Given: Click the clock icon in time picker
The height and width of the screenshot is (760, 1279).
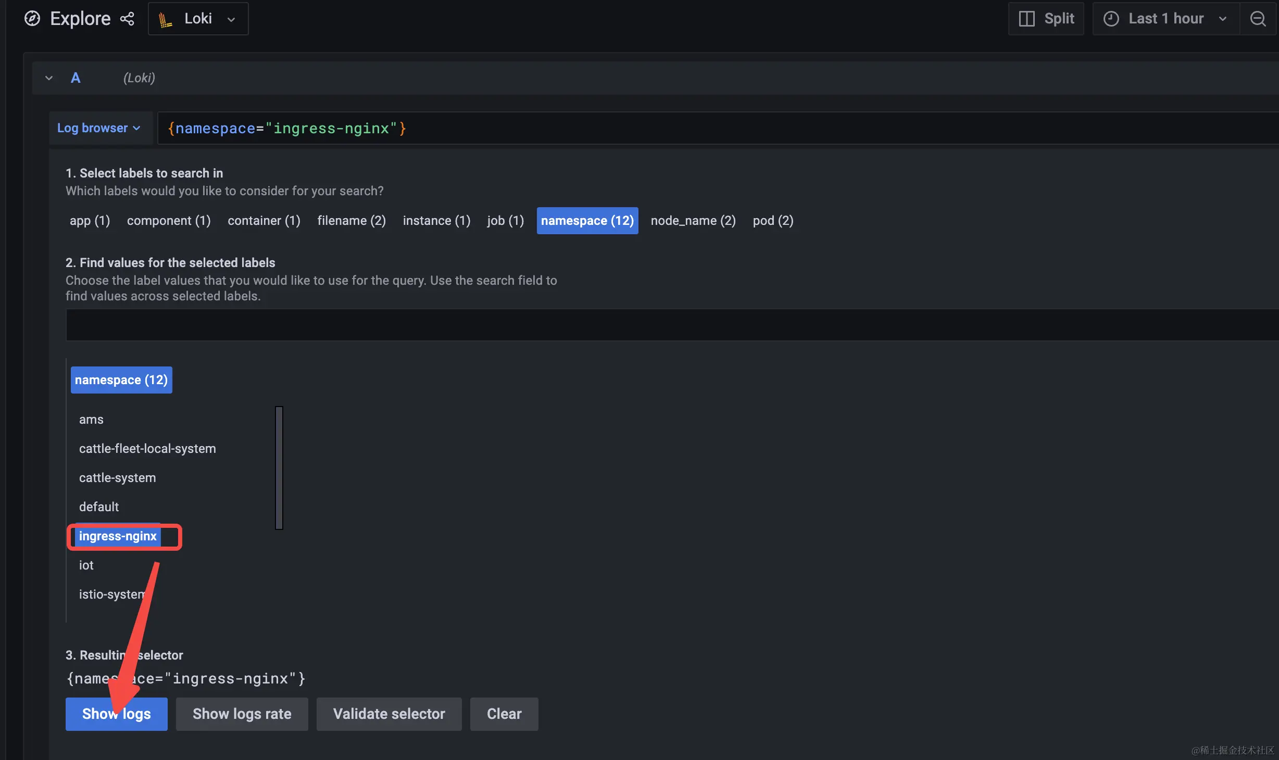Looking at the screenshot, I should (x=1111, y=19).
